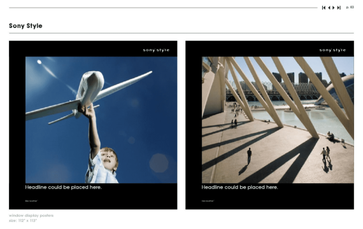The image size is (363, 229).
Task: Click the small tagline on the right poster
Action: [x=208, y=201]
